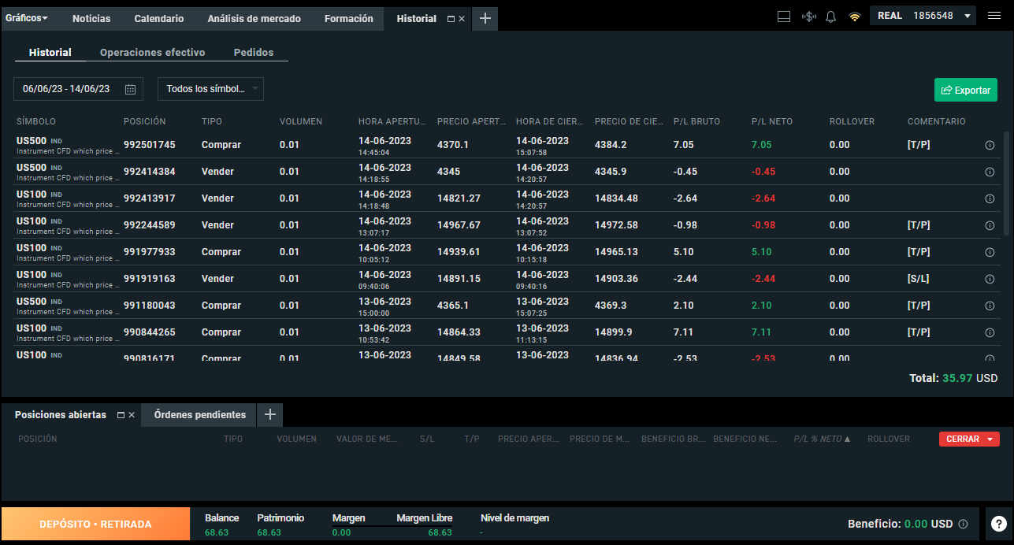
Task: Sort by P/L NETO column header
Action: [772, 121]
